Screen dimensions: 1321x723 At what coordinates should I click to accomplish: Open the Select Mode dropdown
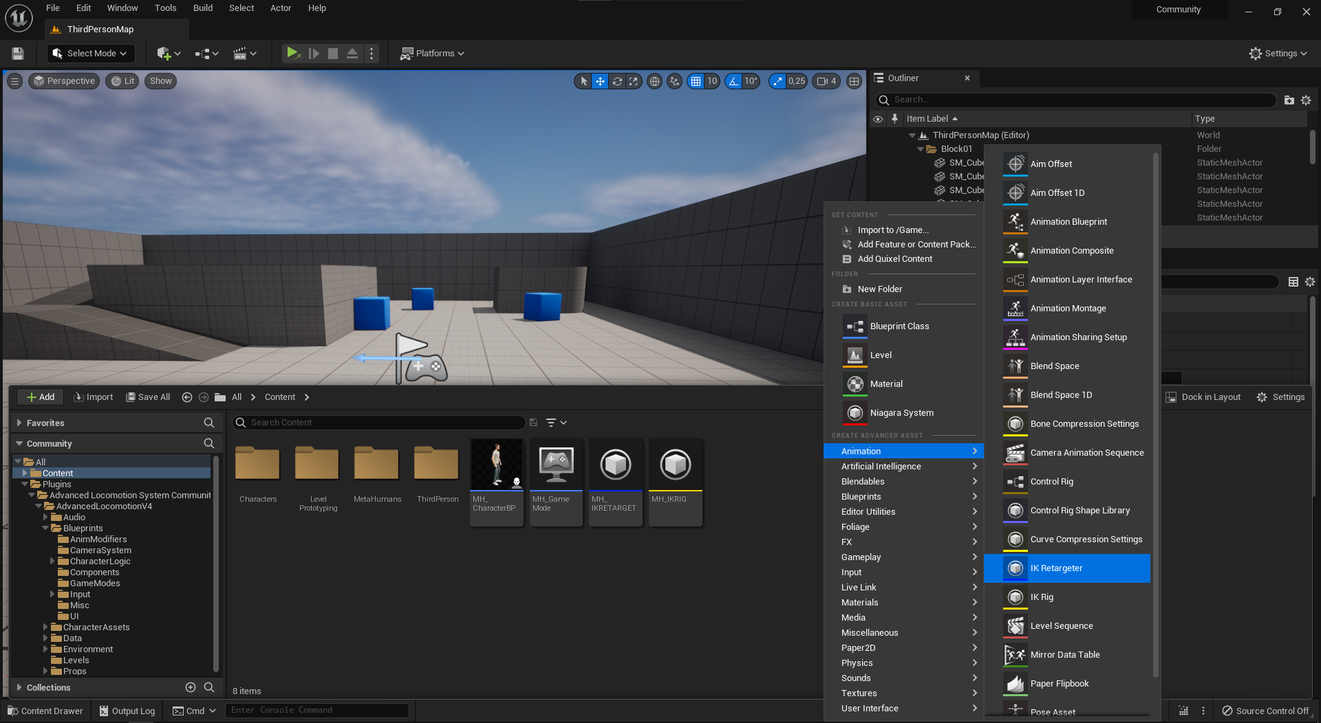[x=90, y=54]
